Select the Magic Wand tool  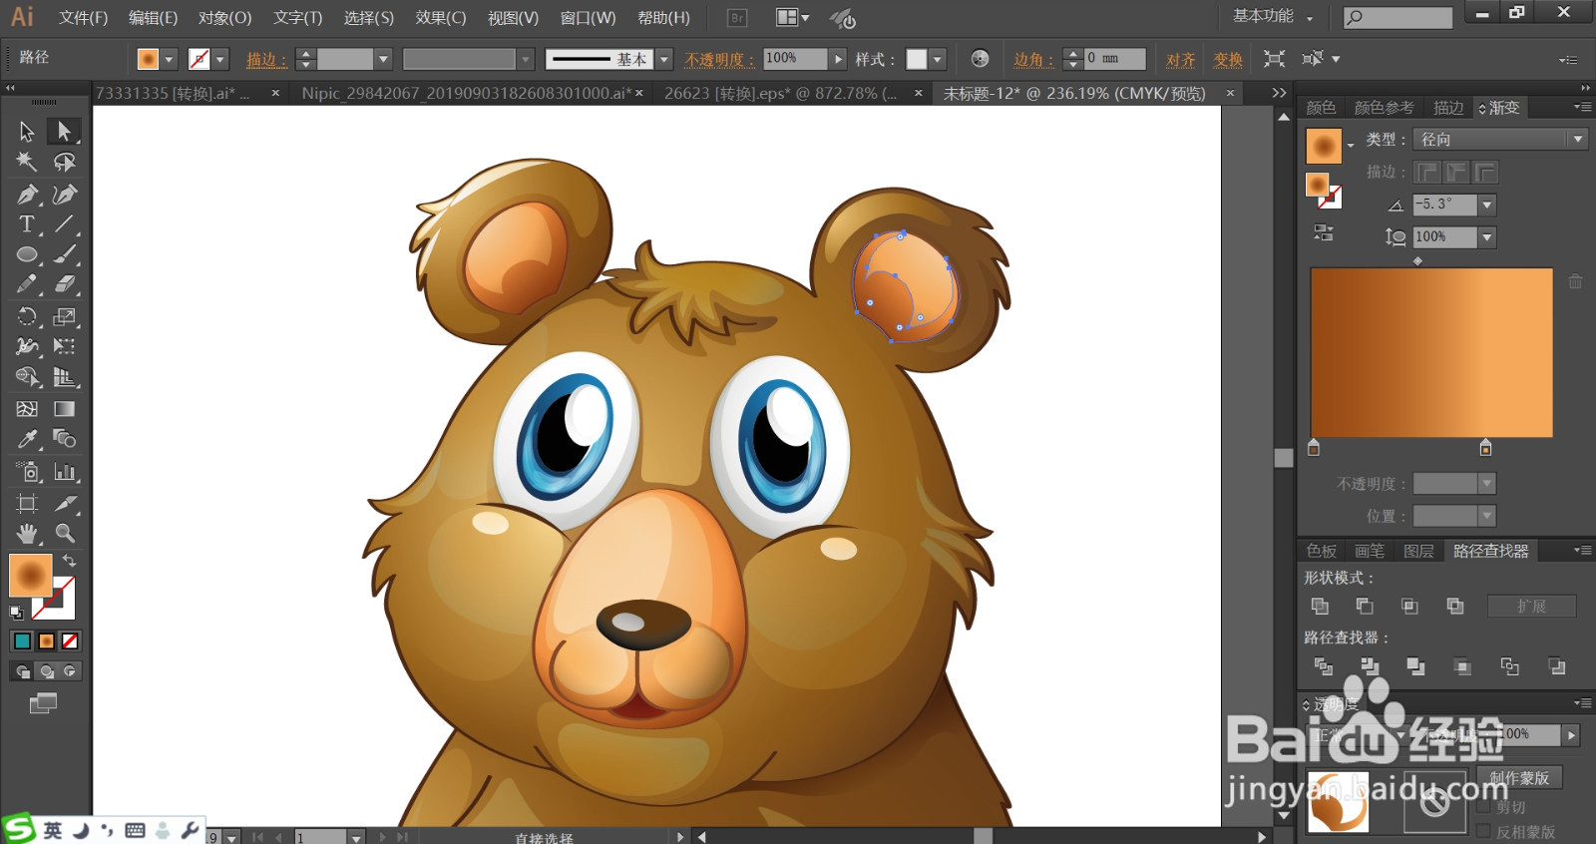point(27,162)
